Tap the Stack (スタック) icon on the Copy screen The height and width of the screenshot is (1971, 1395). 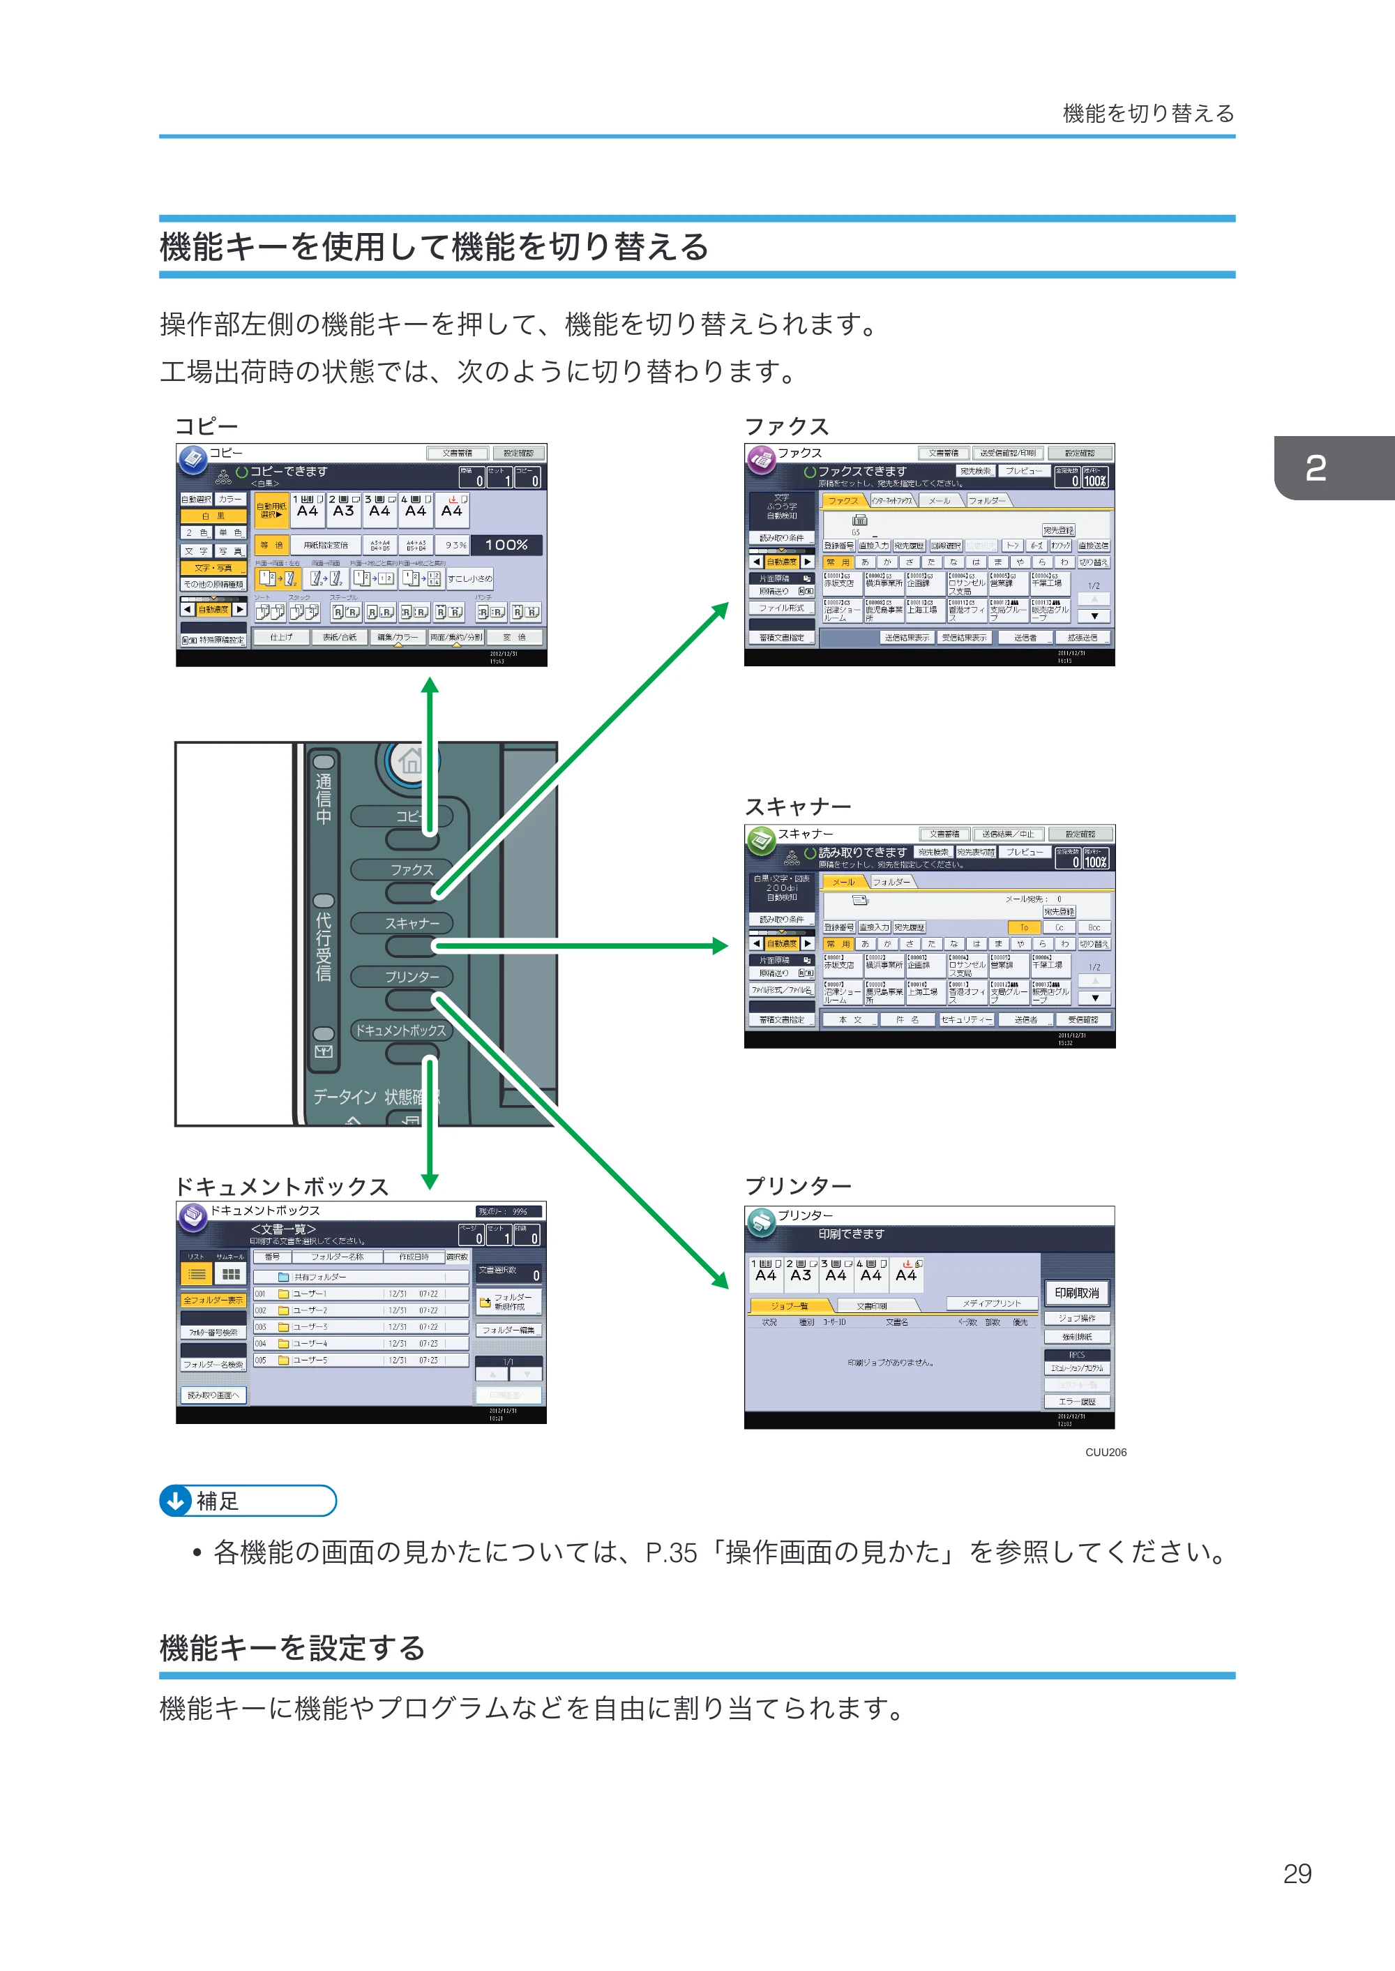304,612
